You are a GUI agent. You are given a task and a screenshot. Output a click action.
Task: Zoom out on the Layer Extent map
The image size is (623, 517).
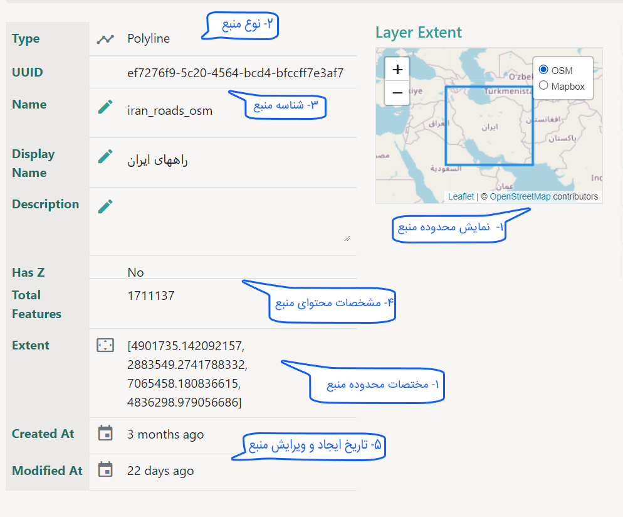(397, 93)
